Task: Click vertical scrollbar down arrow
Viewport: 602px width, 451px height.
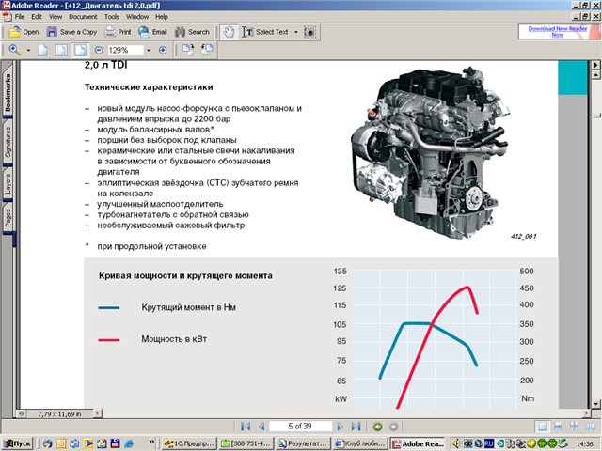Action: pyautogui.click(x=595, y=403)
